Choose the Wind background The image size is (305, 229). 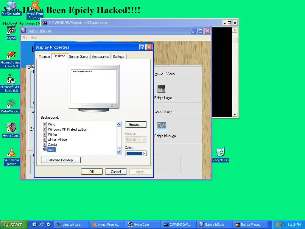52,124
